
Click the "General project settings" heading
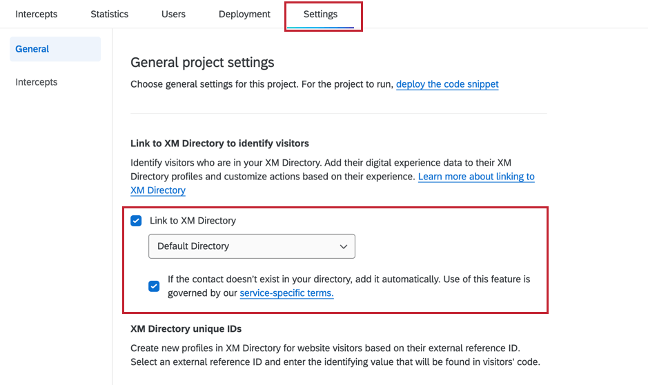pos(202,63)
